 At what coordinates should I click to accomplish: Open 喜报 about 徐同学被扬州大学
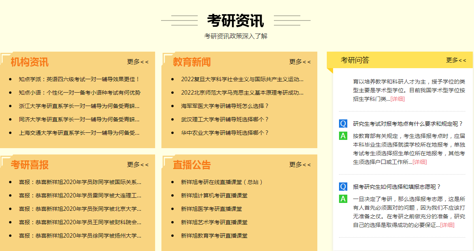pos(80,236)
